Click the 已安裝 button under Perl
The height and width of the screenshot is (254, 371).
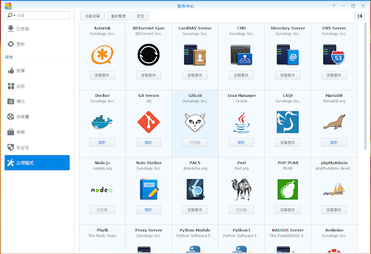point(241,210)
